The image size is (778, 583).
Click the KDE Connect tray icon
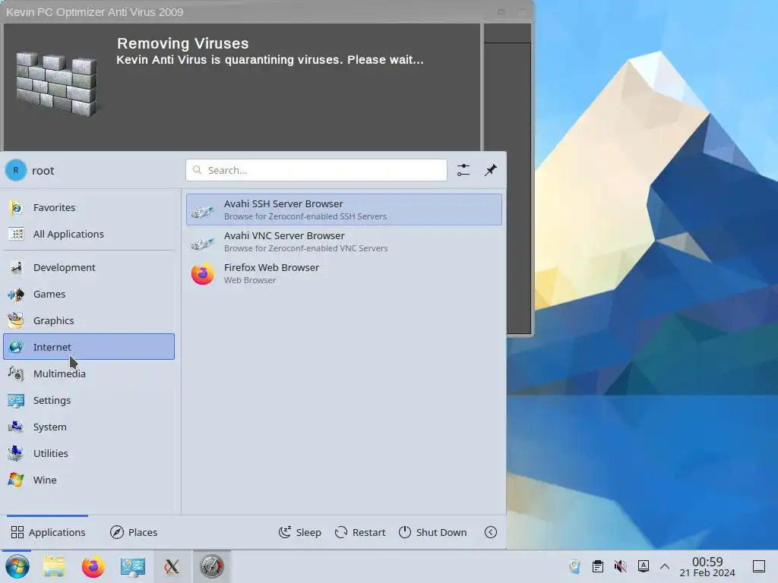click(x=575, y=566)
